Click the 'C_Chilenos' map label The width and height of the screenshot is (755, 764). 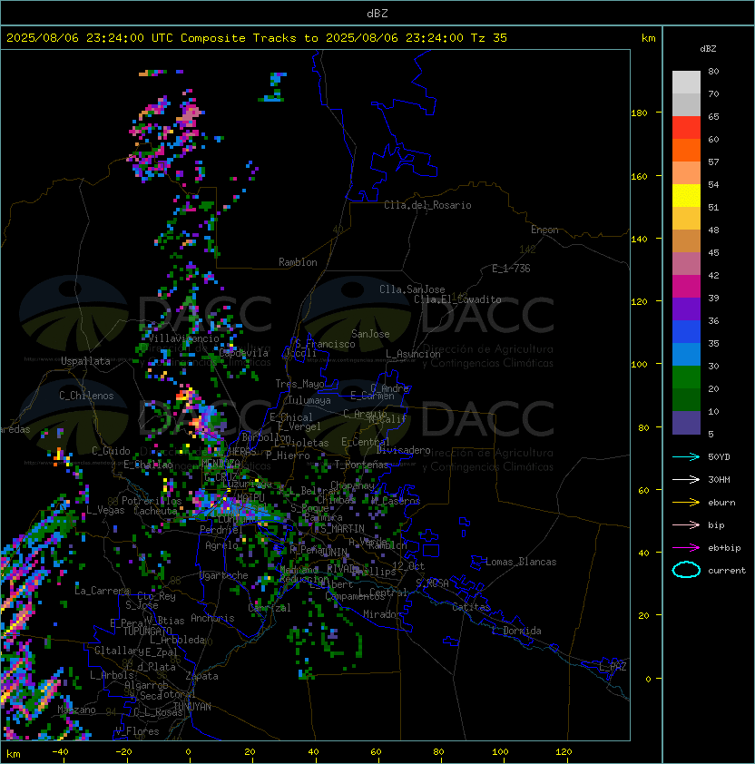coord(86,396)
